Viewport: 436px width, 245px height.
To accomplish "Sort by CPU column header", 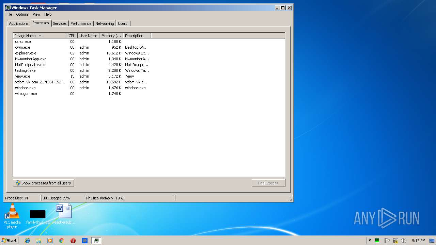I will click(72, 36).
